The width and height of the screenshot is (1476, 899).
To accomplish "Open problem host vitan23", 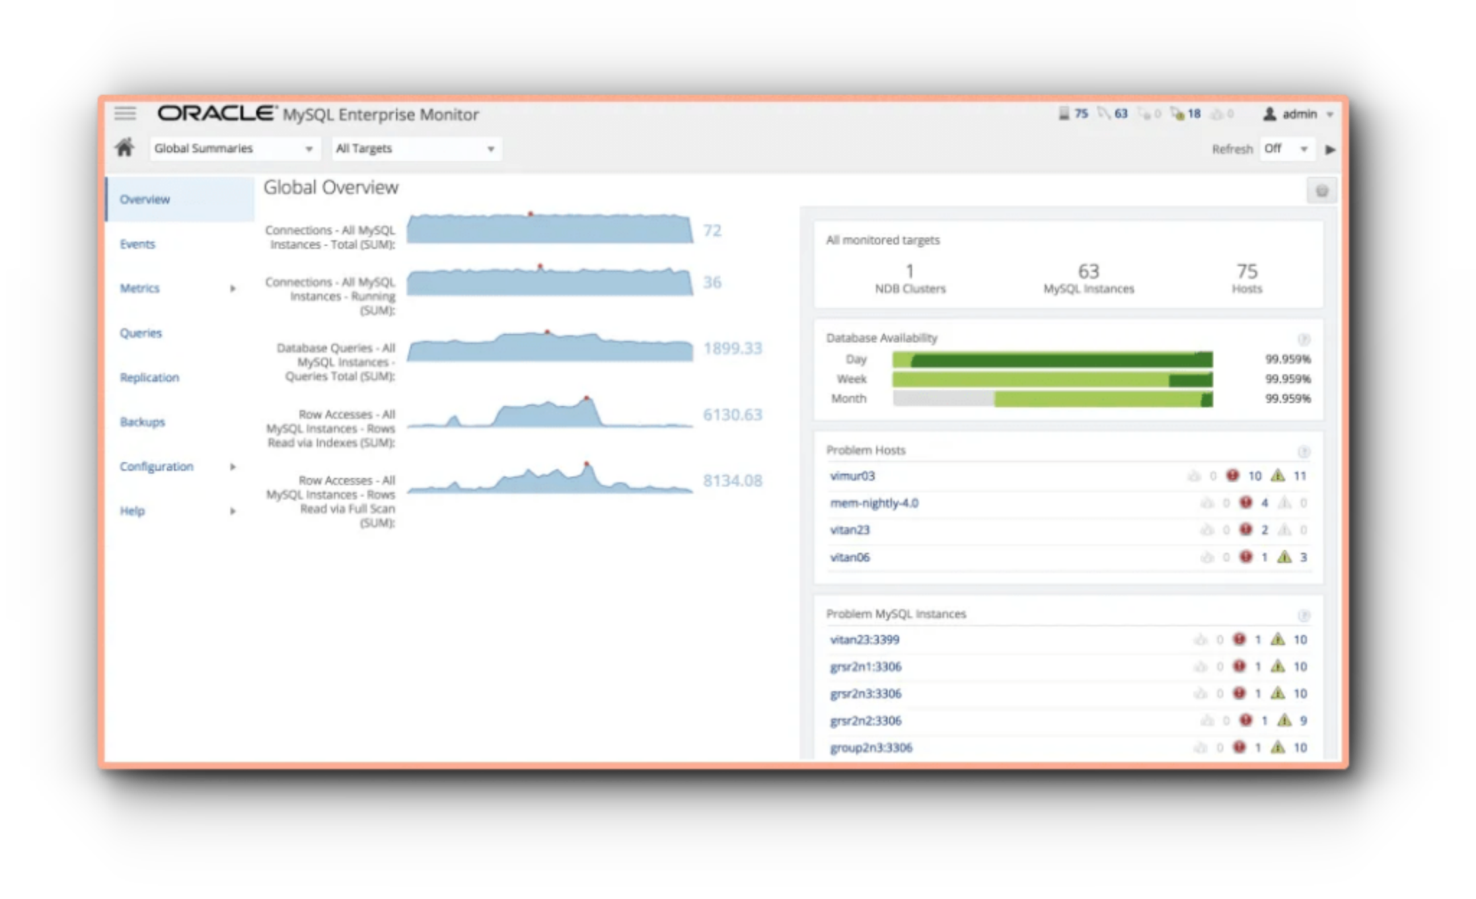I will point(850,530).
